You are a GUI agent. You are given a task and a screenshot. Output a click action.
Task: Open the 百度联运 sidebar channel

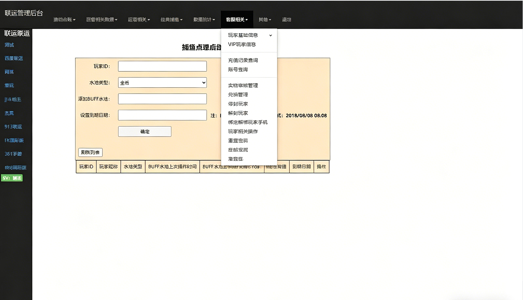coord(14,58)
